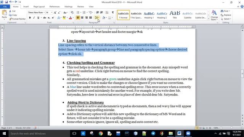Click the Paste clipboard icon

tap(4, 13)
